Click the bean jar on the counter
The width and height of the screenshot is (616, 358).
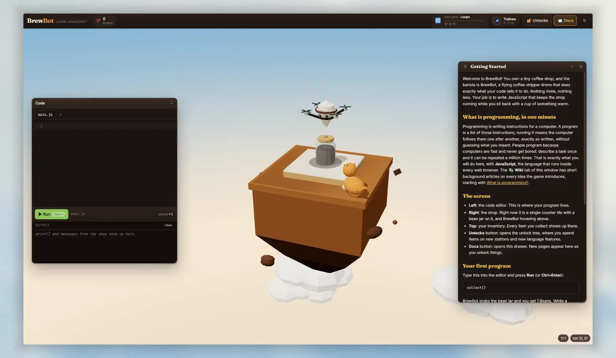[326, 151]
